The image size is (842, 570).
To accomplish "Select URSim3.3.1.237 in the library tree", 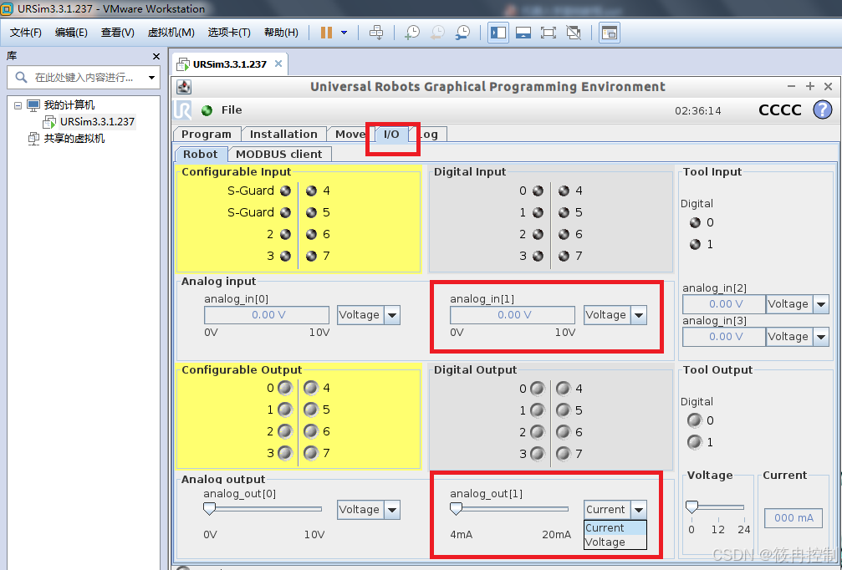I will [97, 122].
